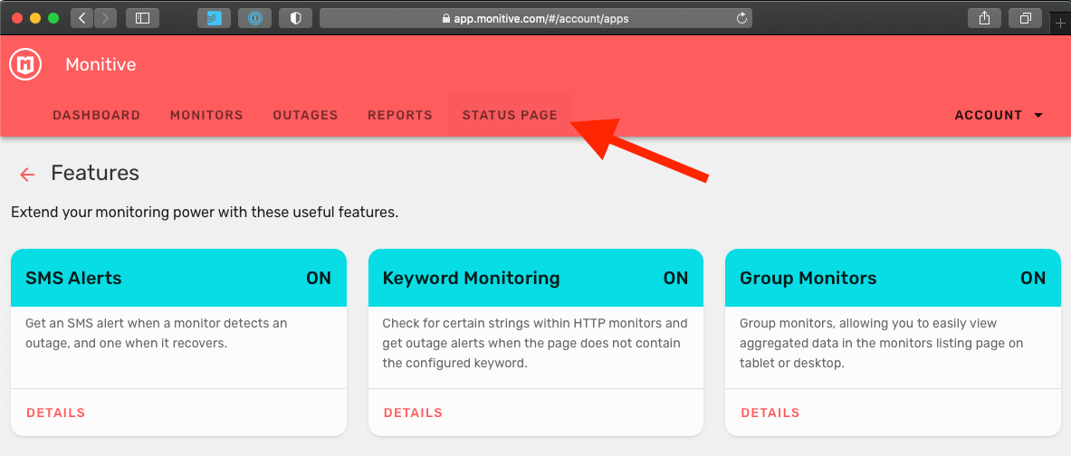This screenshot has height=456, width=1071.
Task: Select the Status Page tab
Action: [x=511, y=116]
